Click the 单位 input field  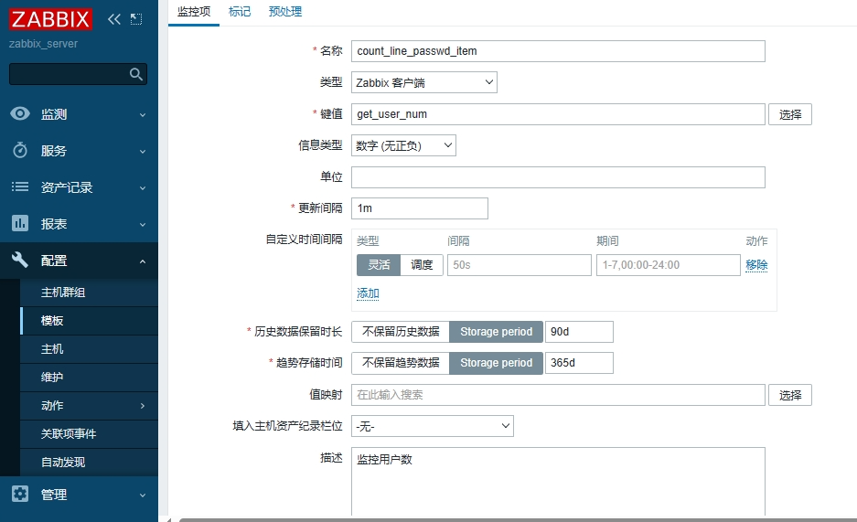pyautogui.click(x=558, y=177)
